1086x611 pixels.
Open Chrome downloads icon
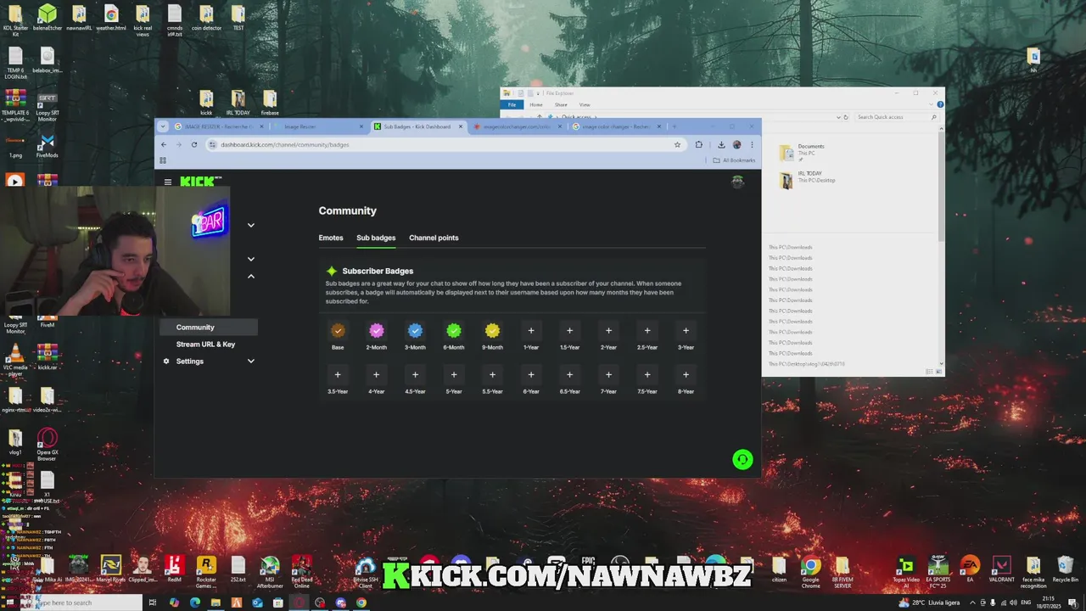click(x=721, y=144)
